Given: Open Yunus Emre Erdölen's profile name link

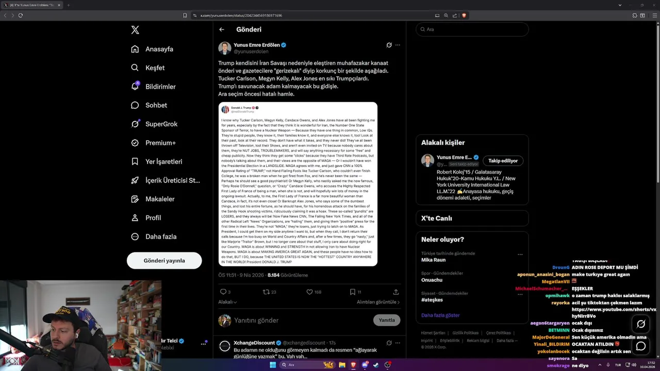Looking at the screenshot, I should 257,45.
